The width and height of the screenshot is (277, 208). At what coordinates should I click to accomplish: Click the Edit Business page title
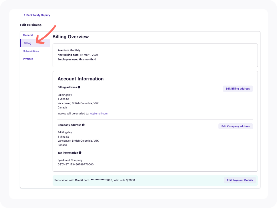[x=31, y=25]
